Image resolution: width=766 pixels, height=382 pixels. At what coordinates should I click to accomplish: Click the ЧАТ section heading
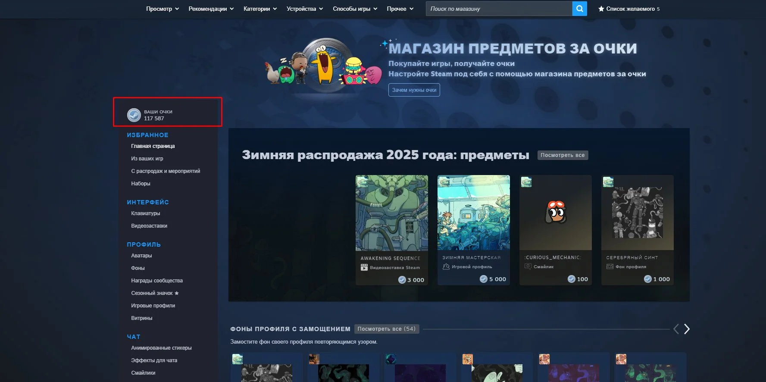134,337
